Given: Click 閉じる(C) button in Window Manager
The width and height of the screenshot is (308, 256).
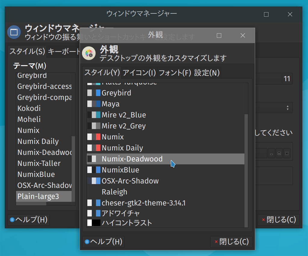Looking at the screenshot, I should click(279, 220).
